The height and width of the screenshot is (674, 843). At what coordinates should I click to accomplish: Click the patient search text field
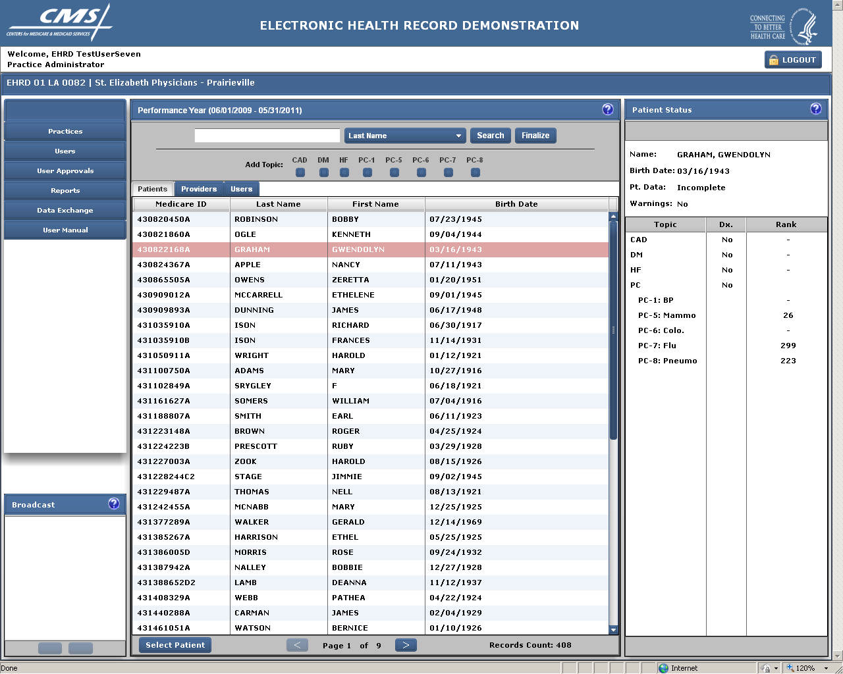267,136
